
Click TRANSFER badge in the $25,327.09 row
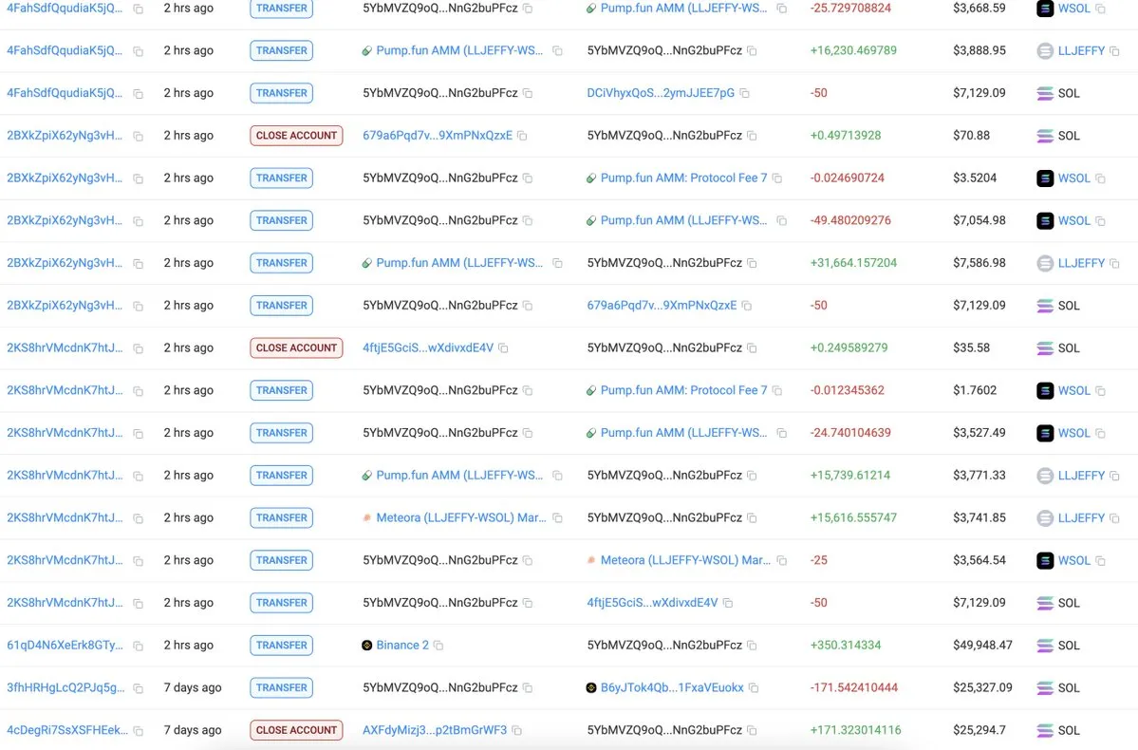tap(282, 686)
